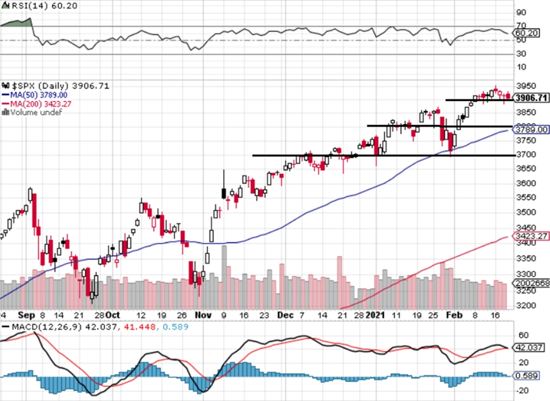Screen dimensions: 550x401
Task: Click the Feb date axis label
Action: [454, 315]
